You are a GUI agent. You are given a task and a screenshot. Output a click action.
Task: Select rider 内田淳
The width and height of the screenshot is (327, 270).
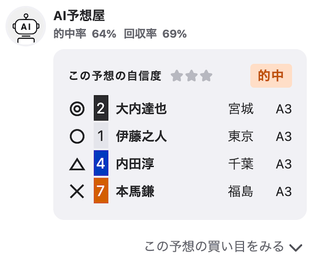click(135, 164)
